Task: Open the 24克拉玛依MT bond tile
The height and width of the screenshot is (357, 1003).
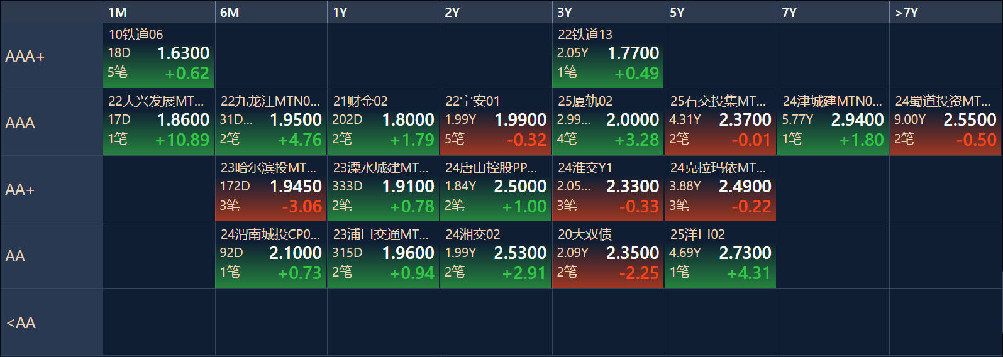Action: pos(720,189)
